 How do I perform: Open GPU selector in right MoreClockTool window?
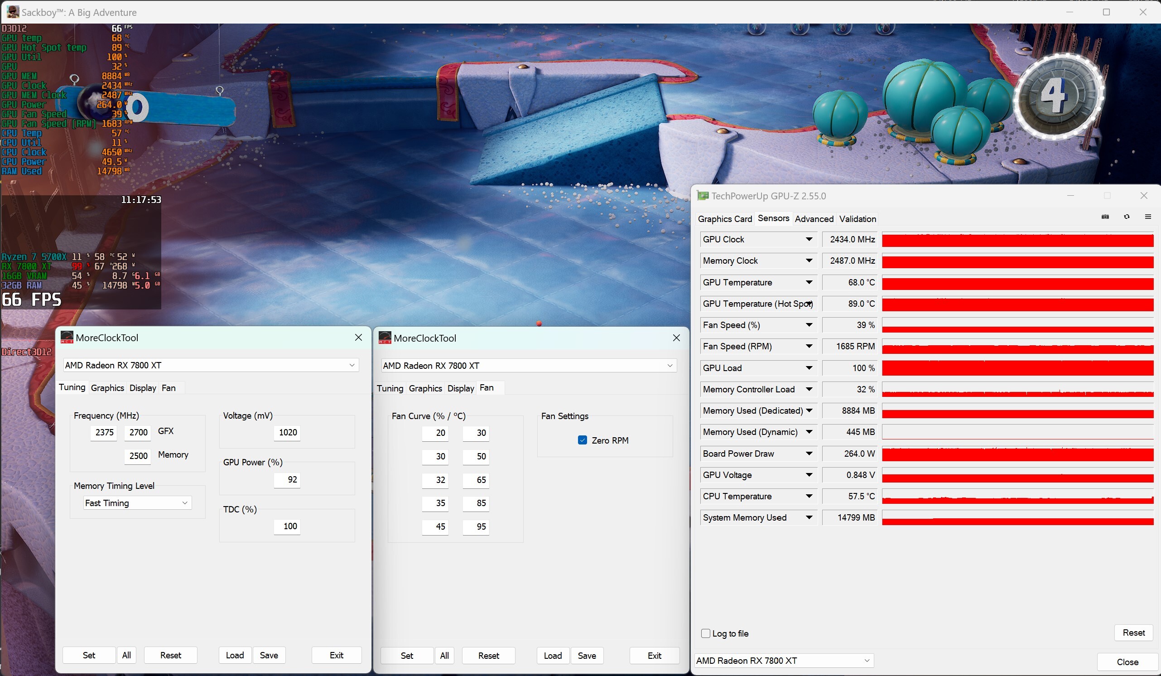[529, 366]
